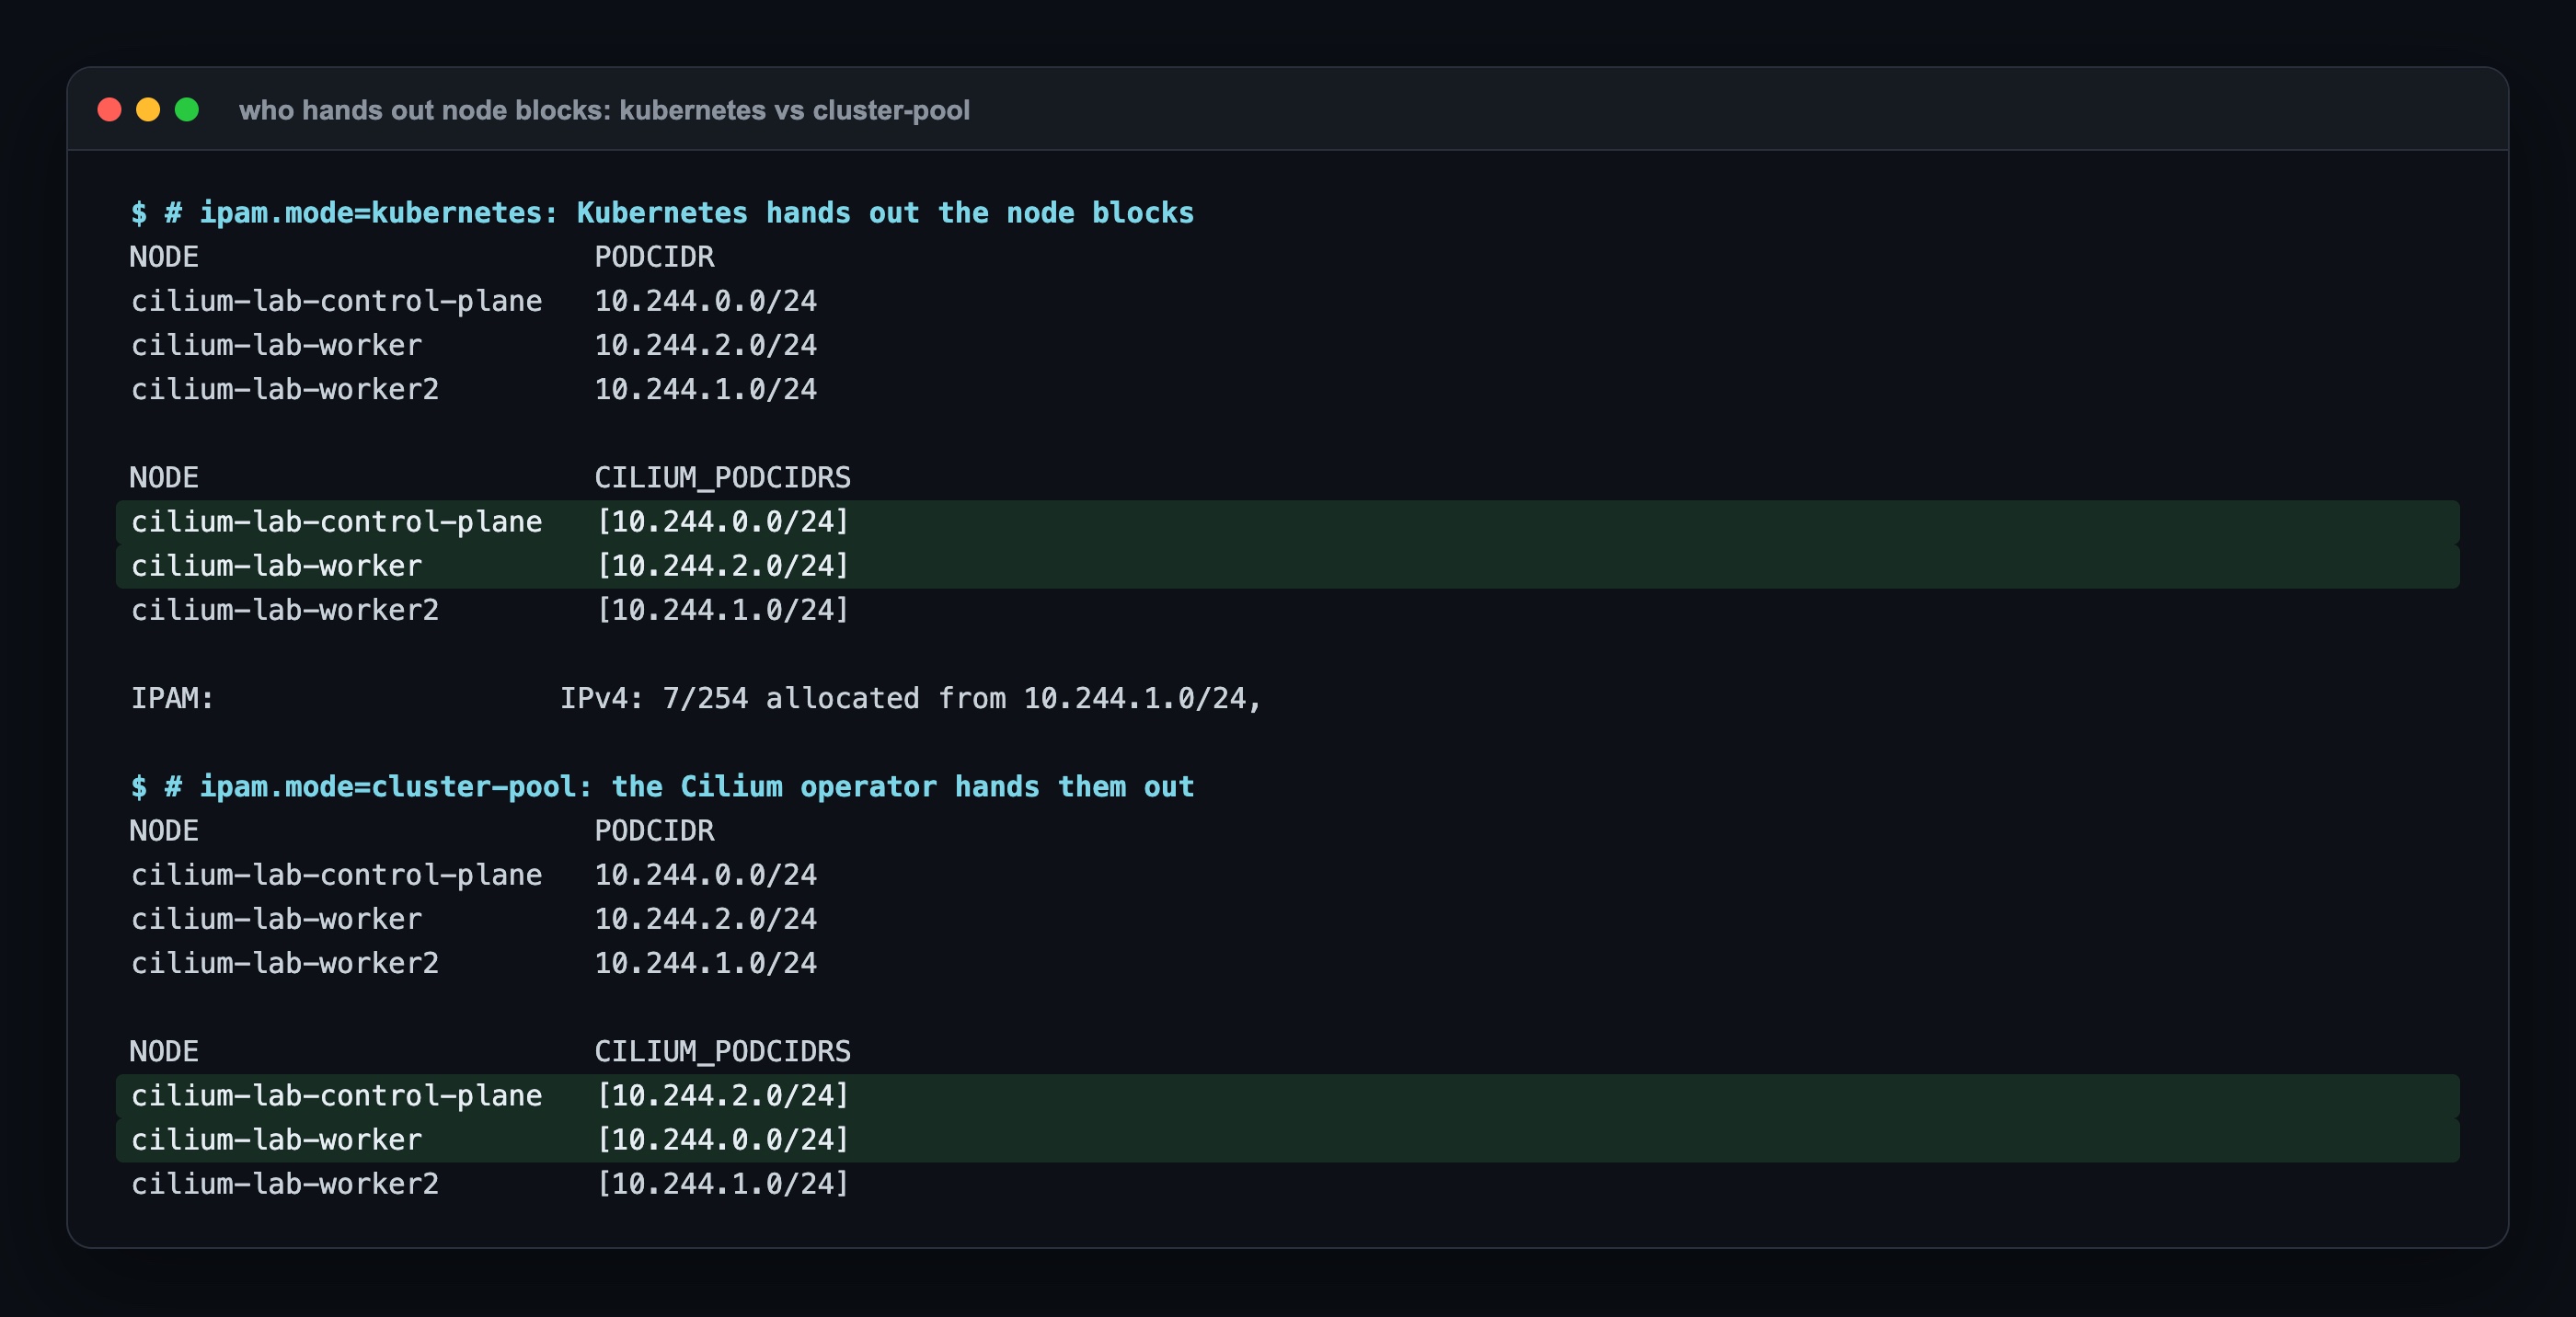
Task: Click the second PODCIDR header under cluster-pool
Action: point(654,831)
